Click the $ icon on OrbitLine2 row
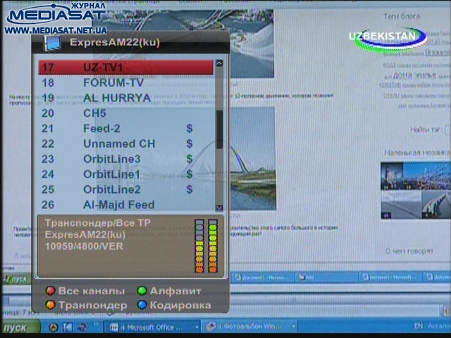This screenshot has height=338, width=451. pyautogui.click(x=190, y=189)
